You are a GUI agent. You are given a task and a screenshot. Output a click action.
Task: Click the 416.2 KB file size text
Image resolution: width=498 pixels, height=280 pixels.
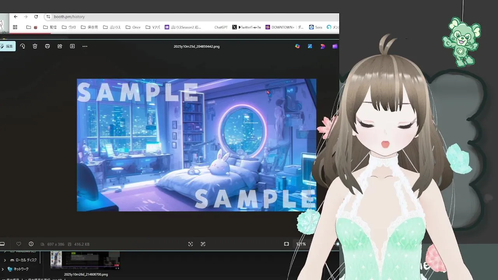(82, 244)
